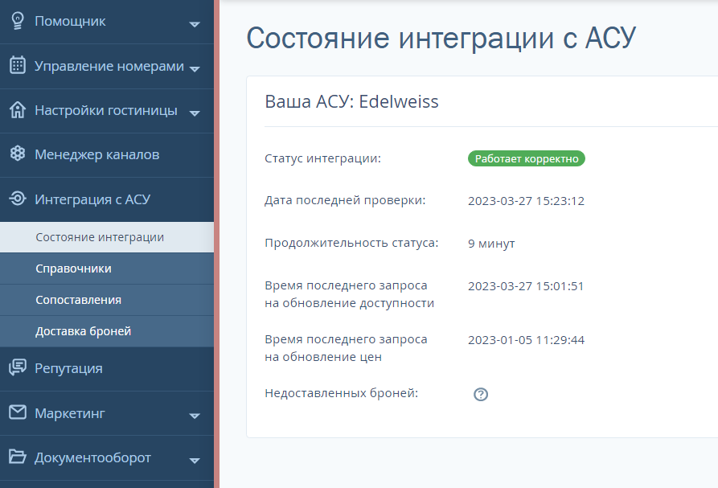
Task: Open help via question mark near Недоставленных броней
Action: coord(480,394)
